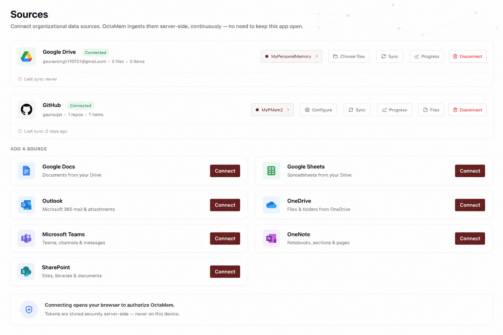
Task: Open Files for GitHub
Action: (x=431, y=110)
